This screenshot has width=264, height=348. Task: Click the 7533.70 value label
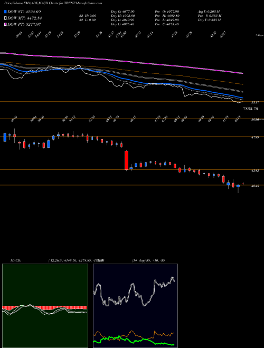pos(250,109)
